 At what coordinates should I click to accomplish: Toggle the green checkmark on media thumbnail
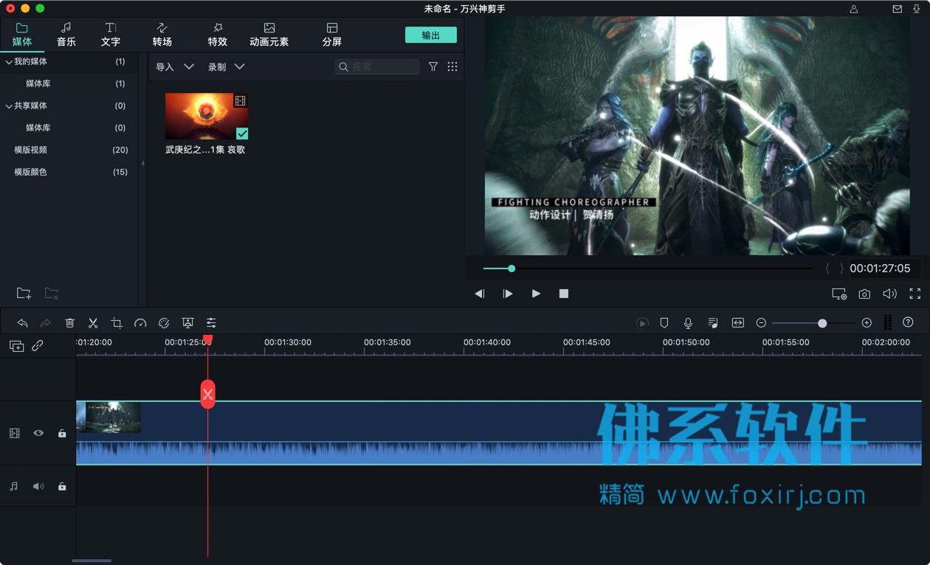(x=242, y=134)
